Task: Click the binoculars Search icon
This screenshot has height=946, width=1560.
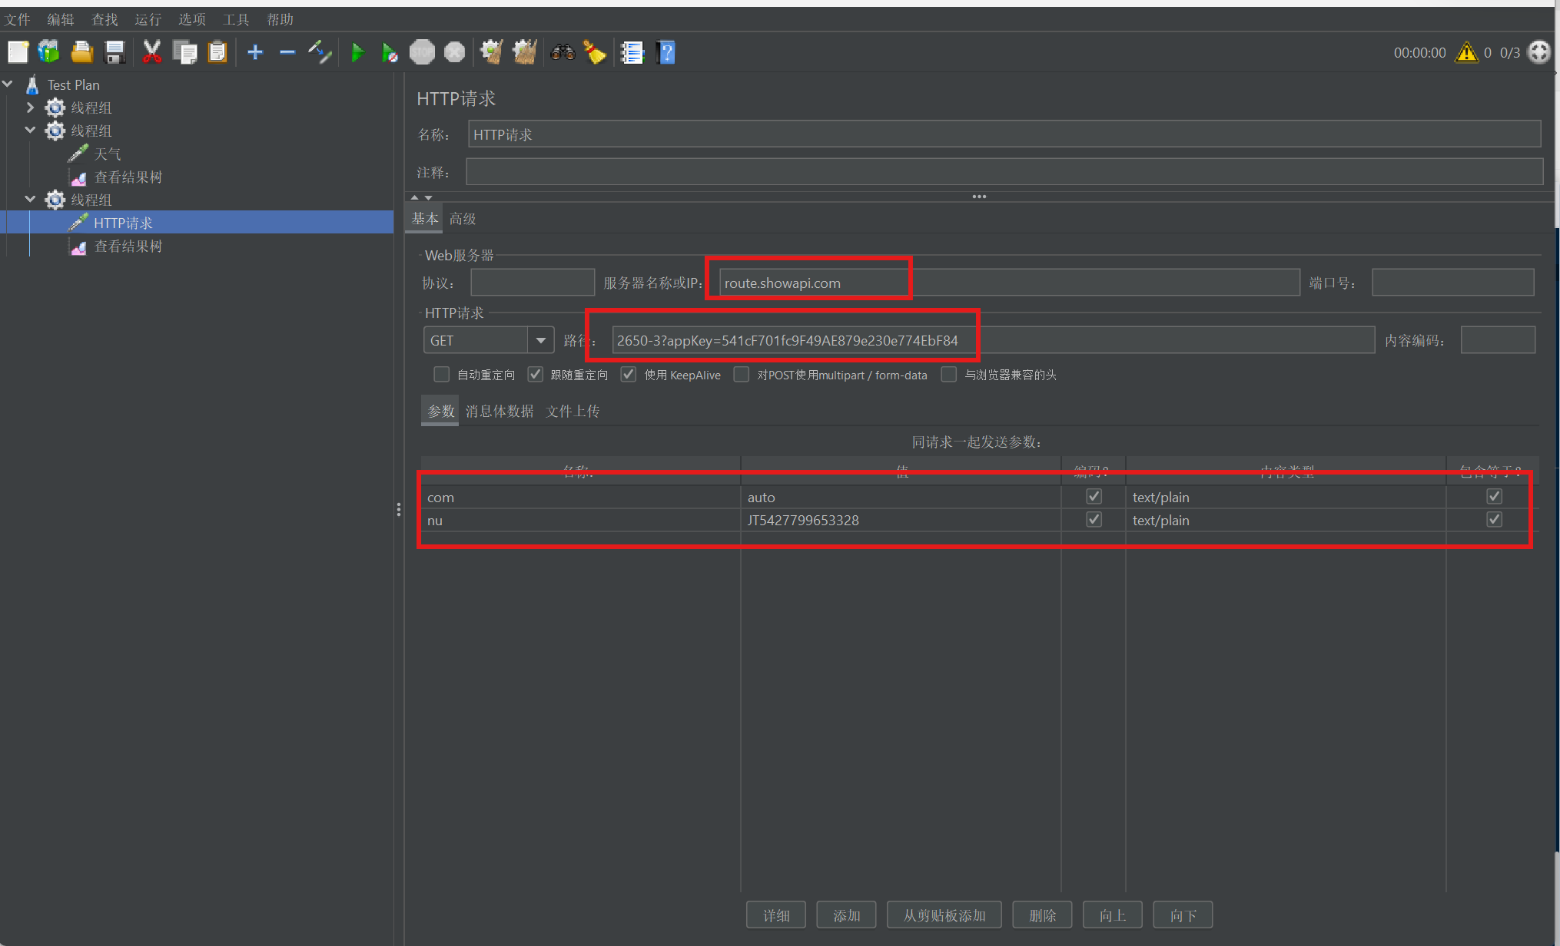Action: (563, 53)
